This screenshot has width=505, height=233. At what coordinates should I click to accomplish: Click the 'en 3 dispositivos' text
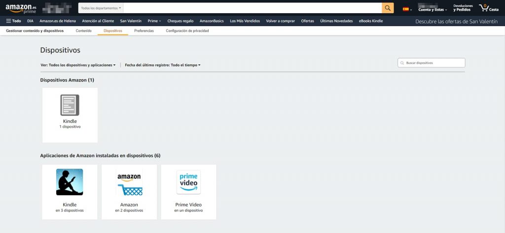pyautogui.click(x=70, y=210)
